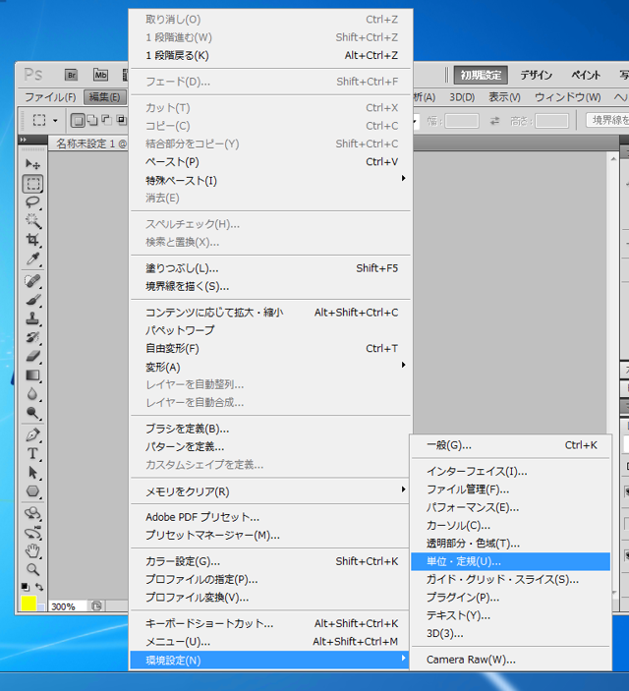The width and height of the screenshot is (629, 691).
Task: Choose カーソル(C)... preferences
Action: (x=510, y=525)
